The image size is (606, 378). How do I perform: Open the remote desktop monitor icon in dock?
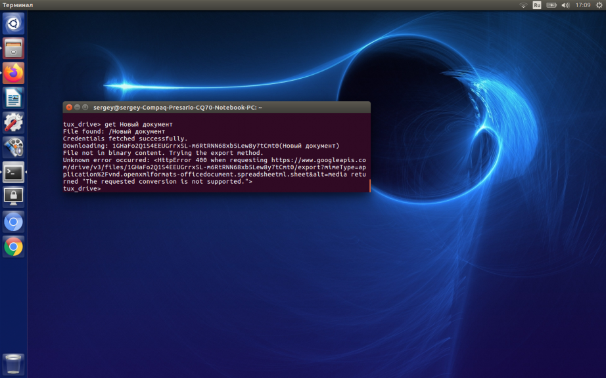pos(13,196)
